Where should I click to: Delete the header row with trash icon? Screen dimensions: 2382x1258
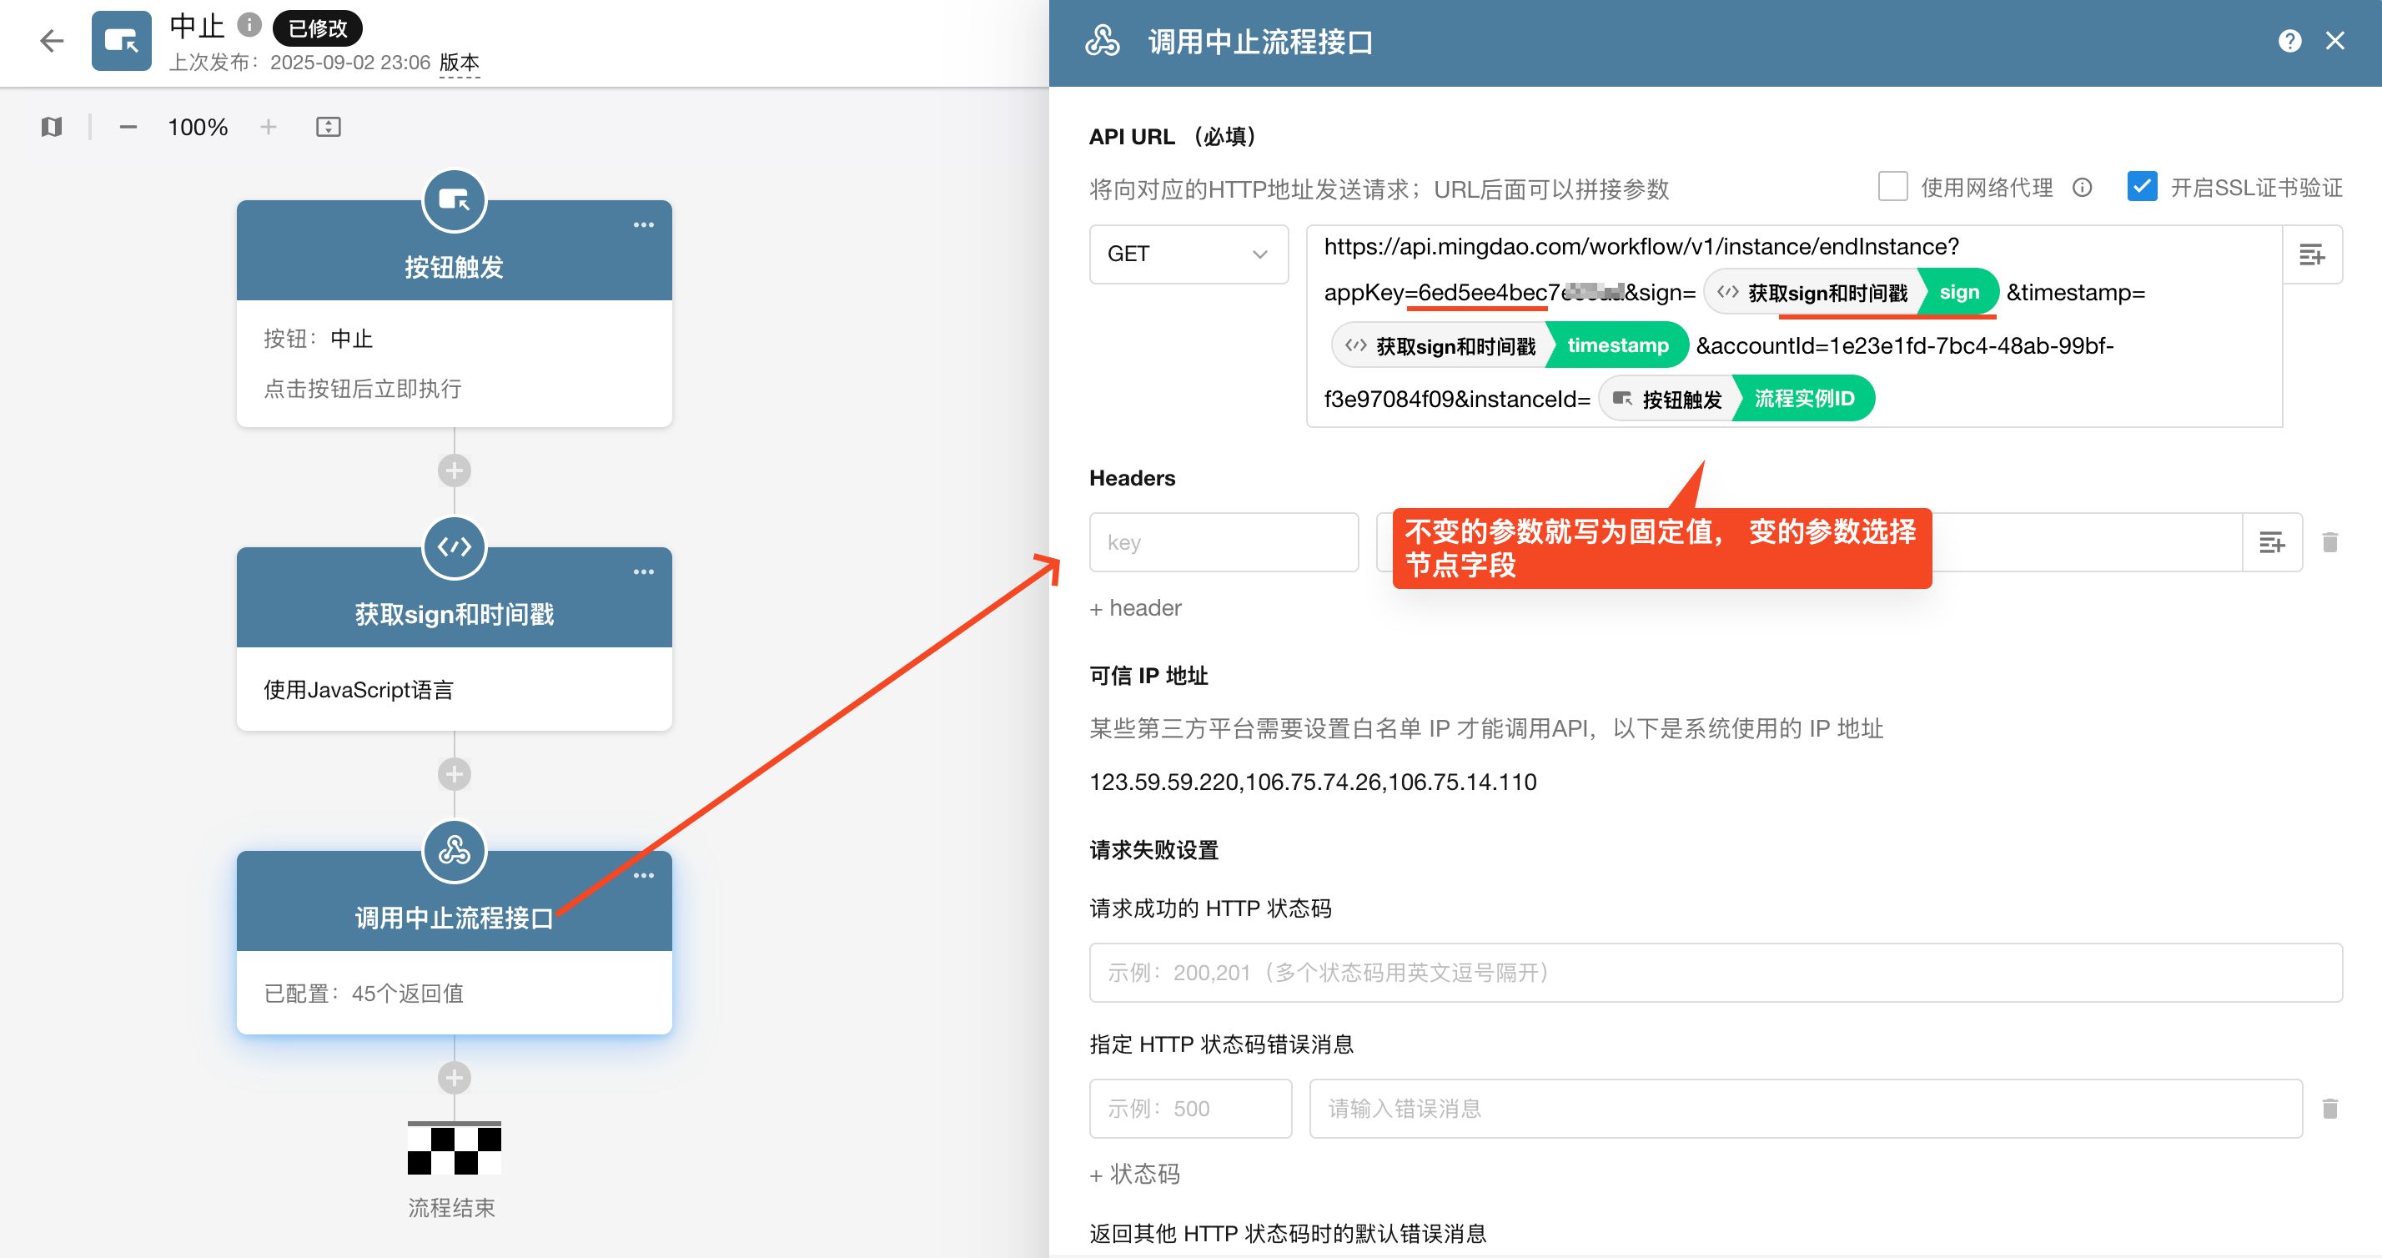[2329, 542]
